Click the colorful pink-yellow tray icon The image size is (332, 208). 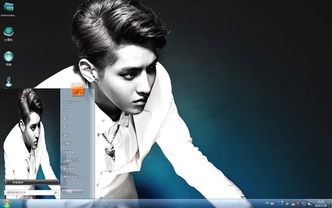click(x=293, y=204)
